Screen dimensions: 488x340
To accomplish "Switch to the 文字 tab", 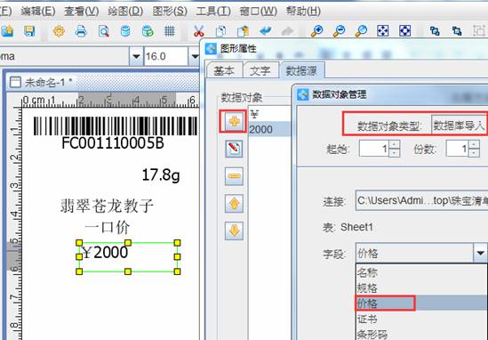I will pyautogui.click(x=260, y=70).
